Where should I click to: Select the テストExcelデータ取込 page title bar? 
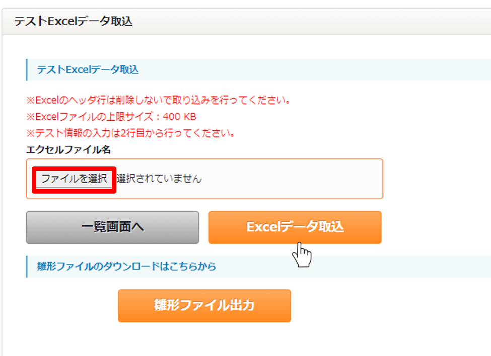coord(246,22)
